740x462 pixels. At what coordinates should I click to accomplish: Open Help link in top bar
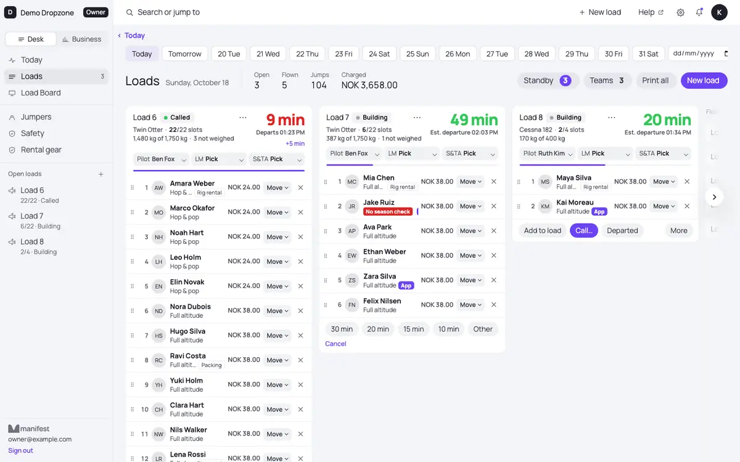coord(651,12)
